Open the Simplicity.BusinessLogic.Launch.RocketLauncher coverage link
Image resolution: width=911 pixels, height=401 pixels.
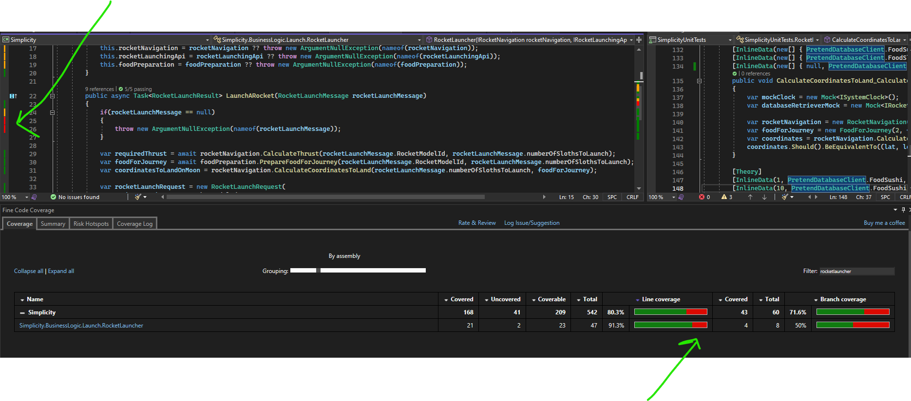[81, 326]
